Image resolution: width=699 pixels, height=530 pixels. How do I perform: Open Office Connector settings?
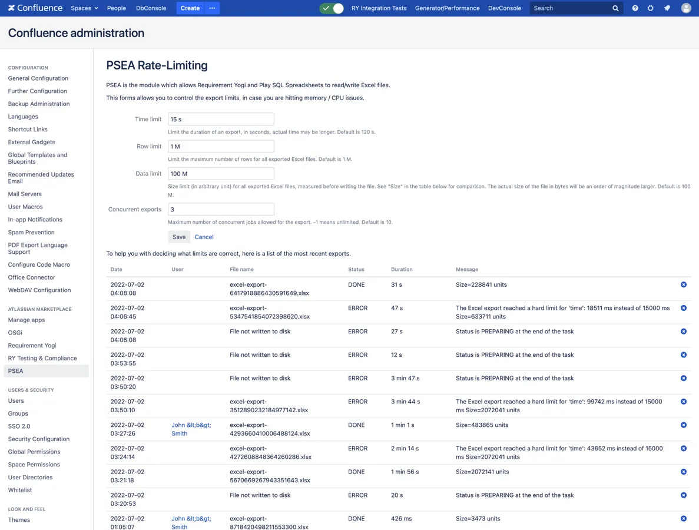pos(31,277)
